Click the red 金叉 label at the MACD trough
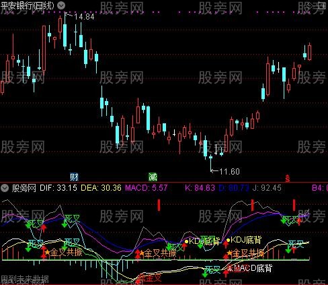This screenshot has width=328, height=285. click(151, 278)
